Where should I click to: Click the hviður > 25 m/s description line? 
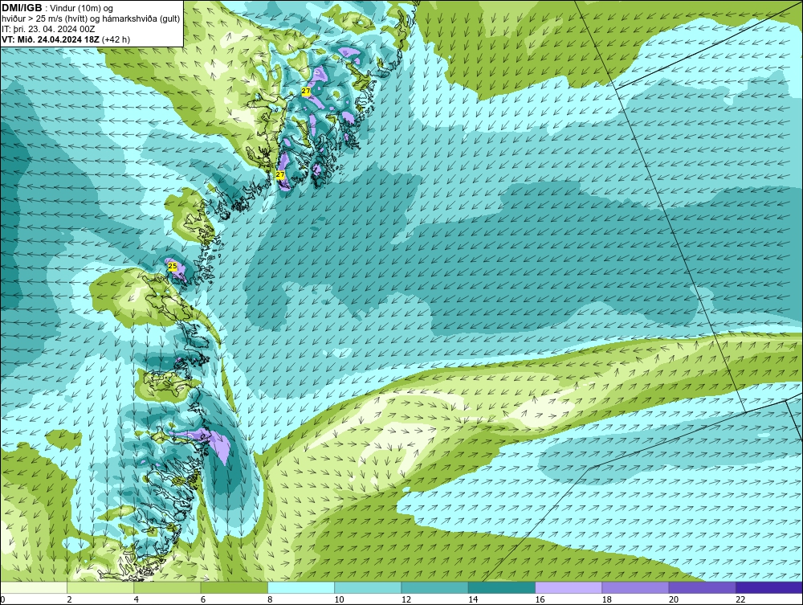pyautogui.click(x=91, y=19)
